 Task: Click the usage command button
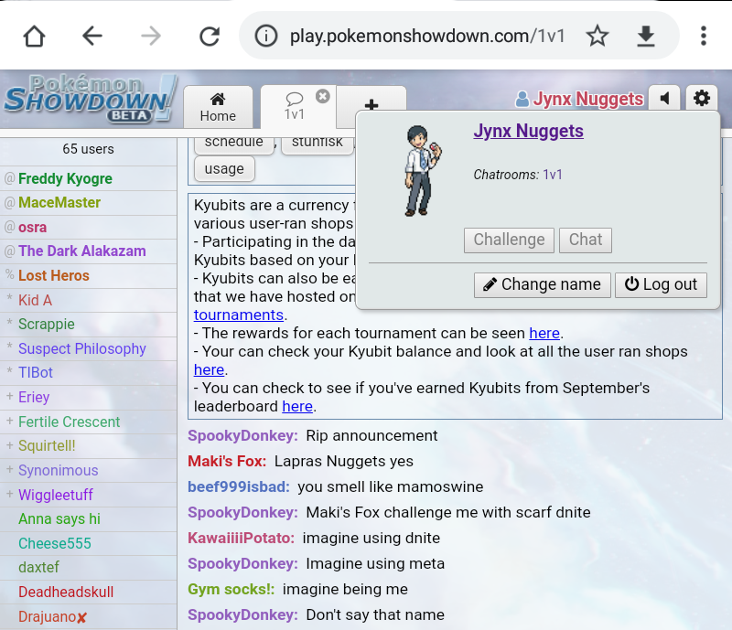pos(224,168)
